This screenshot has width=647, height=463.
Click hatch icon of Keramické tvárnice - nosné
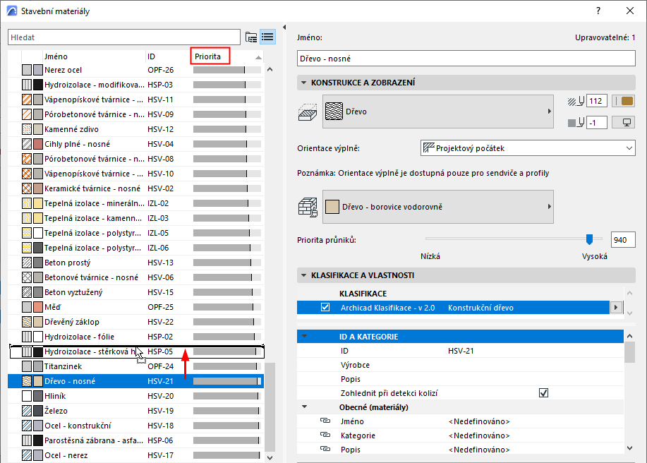tap(27, 188)
